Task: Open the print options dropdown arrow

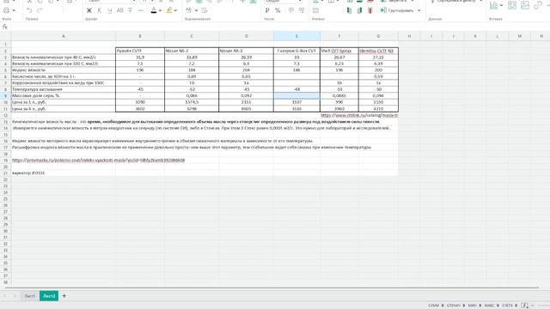Action: [14, 10]
